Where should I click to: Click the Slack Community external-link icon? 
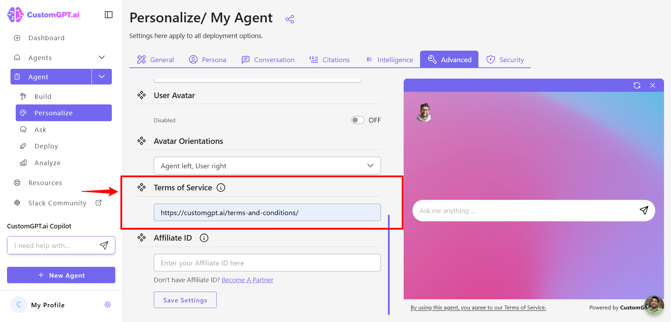coord(99,203)
